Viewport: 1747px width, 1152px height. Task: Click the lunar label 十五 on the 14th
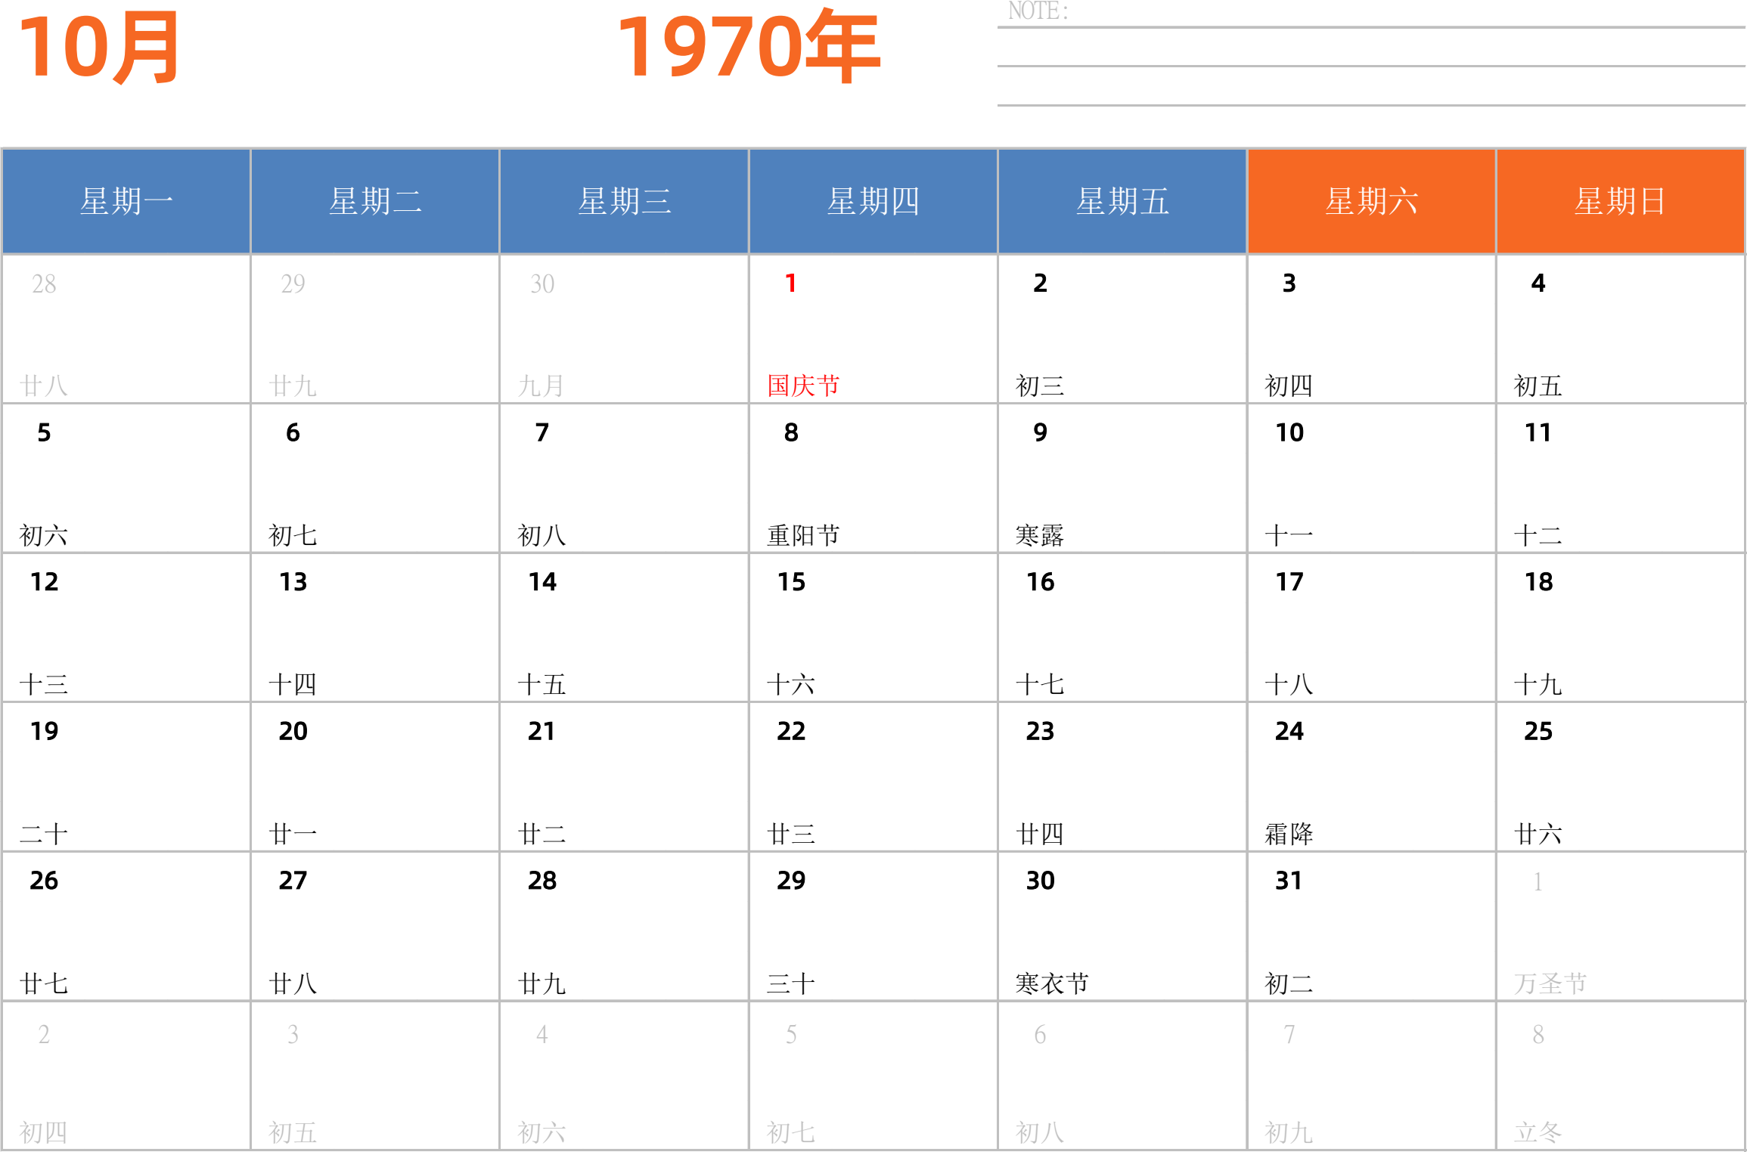pos(541,685)
